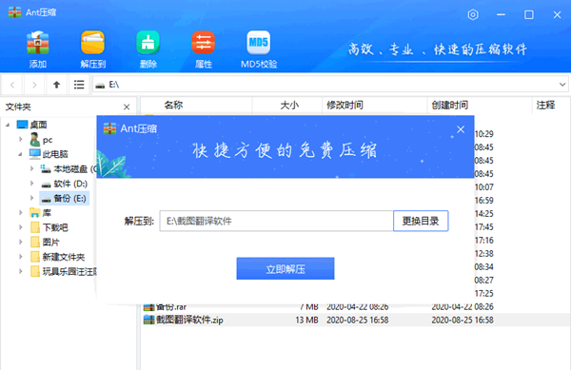Expand the 图片 folder node
Image resolution: width=571 pixels, height=370 pixels.
(21, 242)
